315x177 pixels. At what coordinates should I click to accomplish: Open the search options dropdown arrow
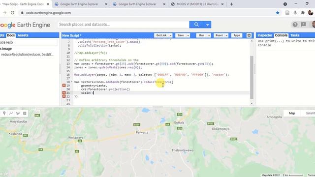(207, 25)
